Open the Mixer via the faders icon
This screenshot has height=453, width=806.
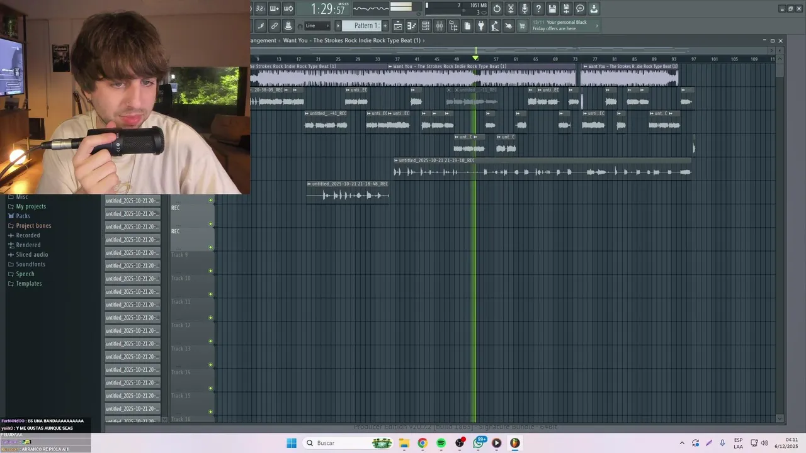pos(440,26)
